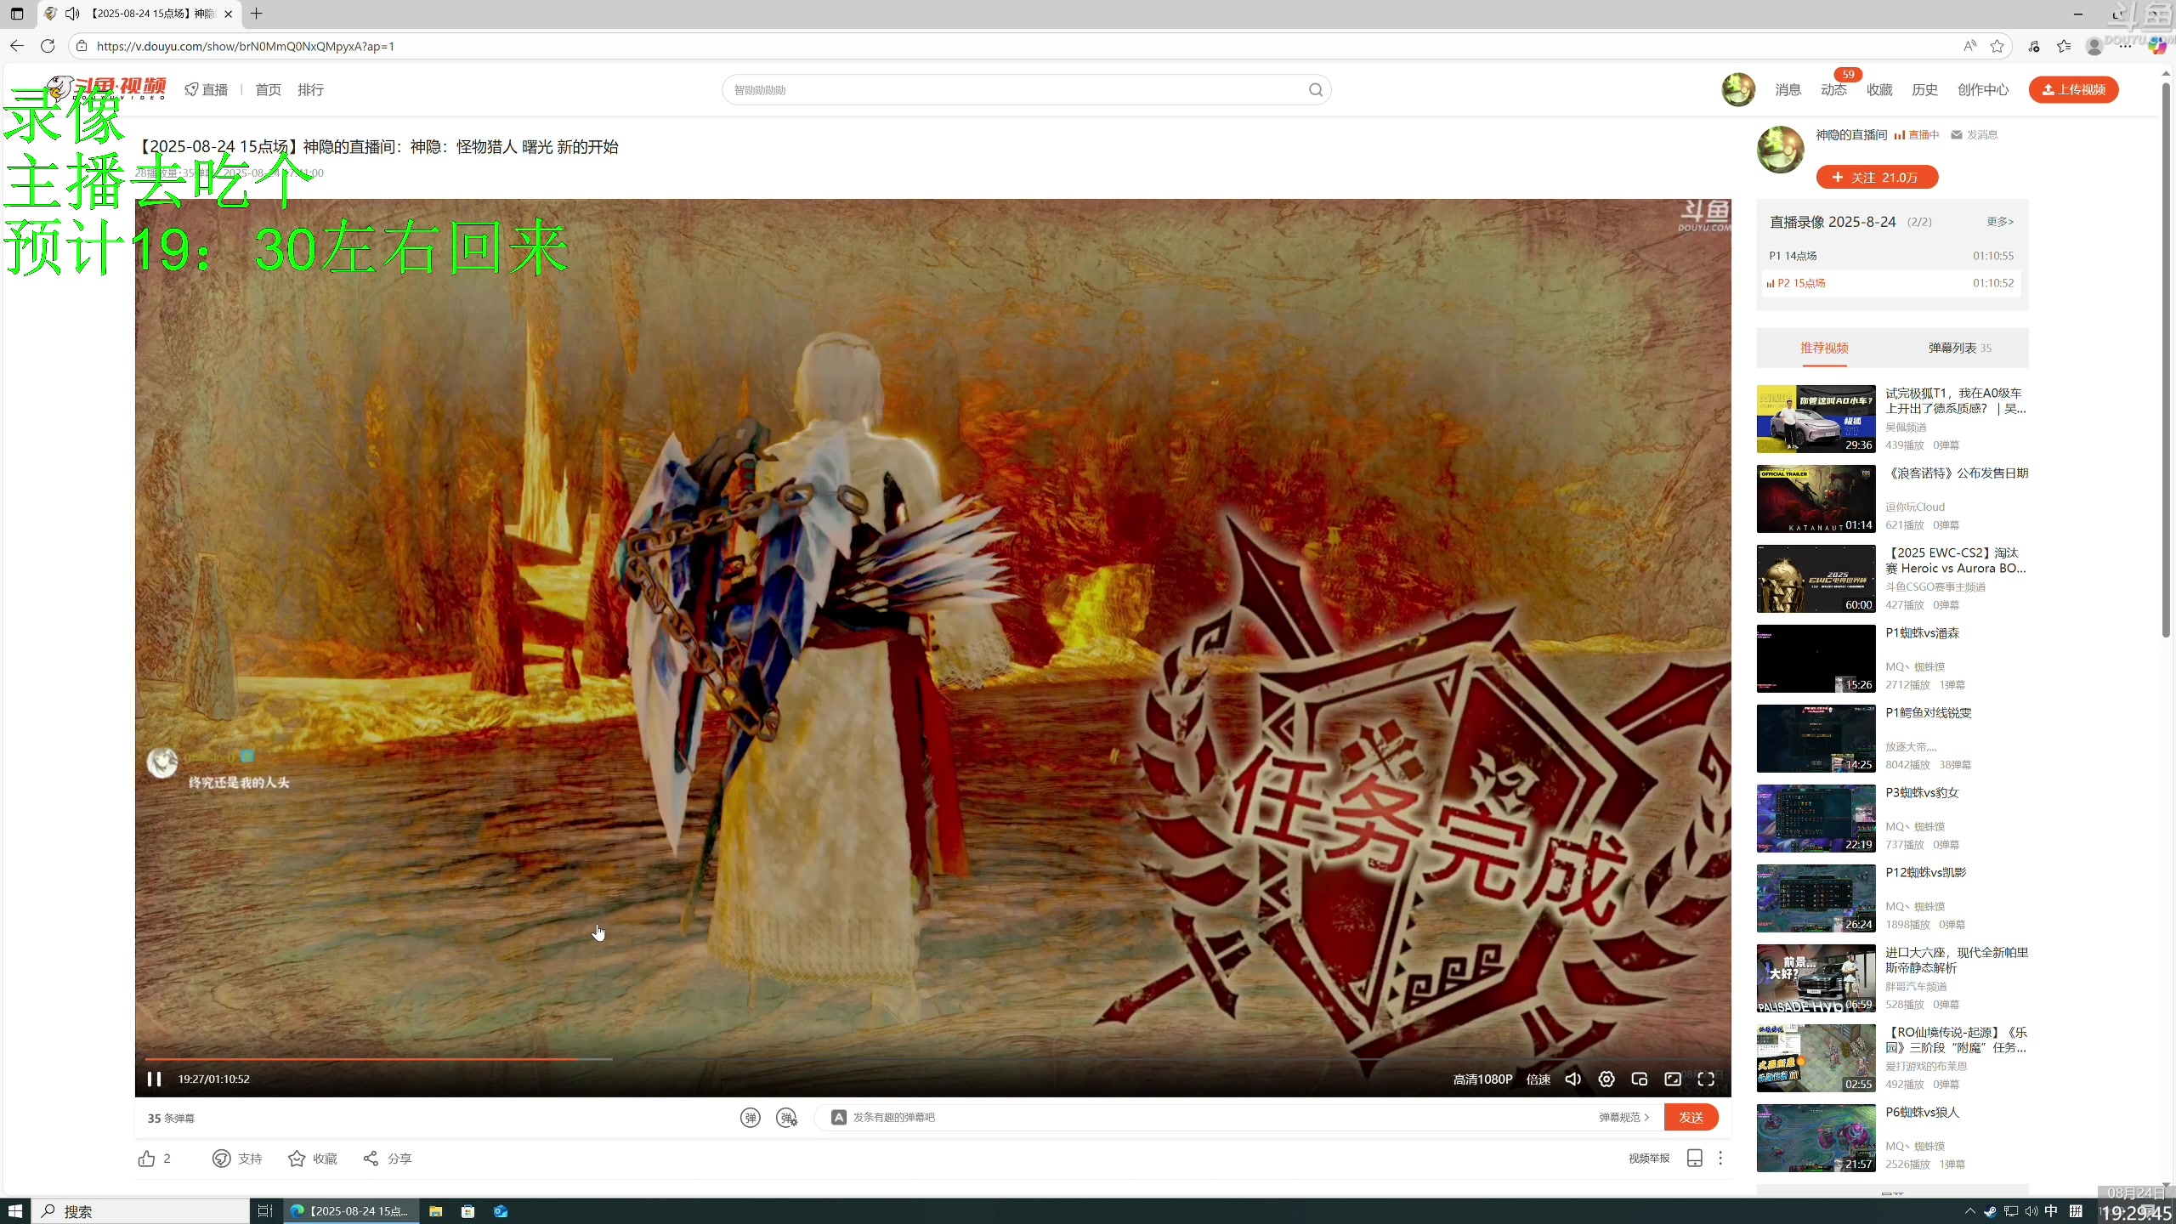The height and width of the screenshot is (1224, 2176).
Task: Click the 支持 support icon
Action: 221,1159
